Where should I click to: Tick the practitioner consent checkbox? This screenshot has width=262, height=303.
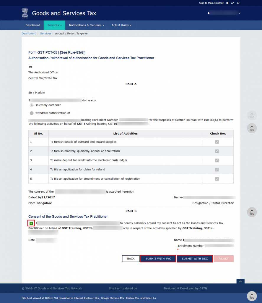[x=31, y=223]
